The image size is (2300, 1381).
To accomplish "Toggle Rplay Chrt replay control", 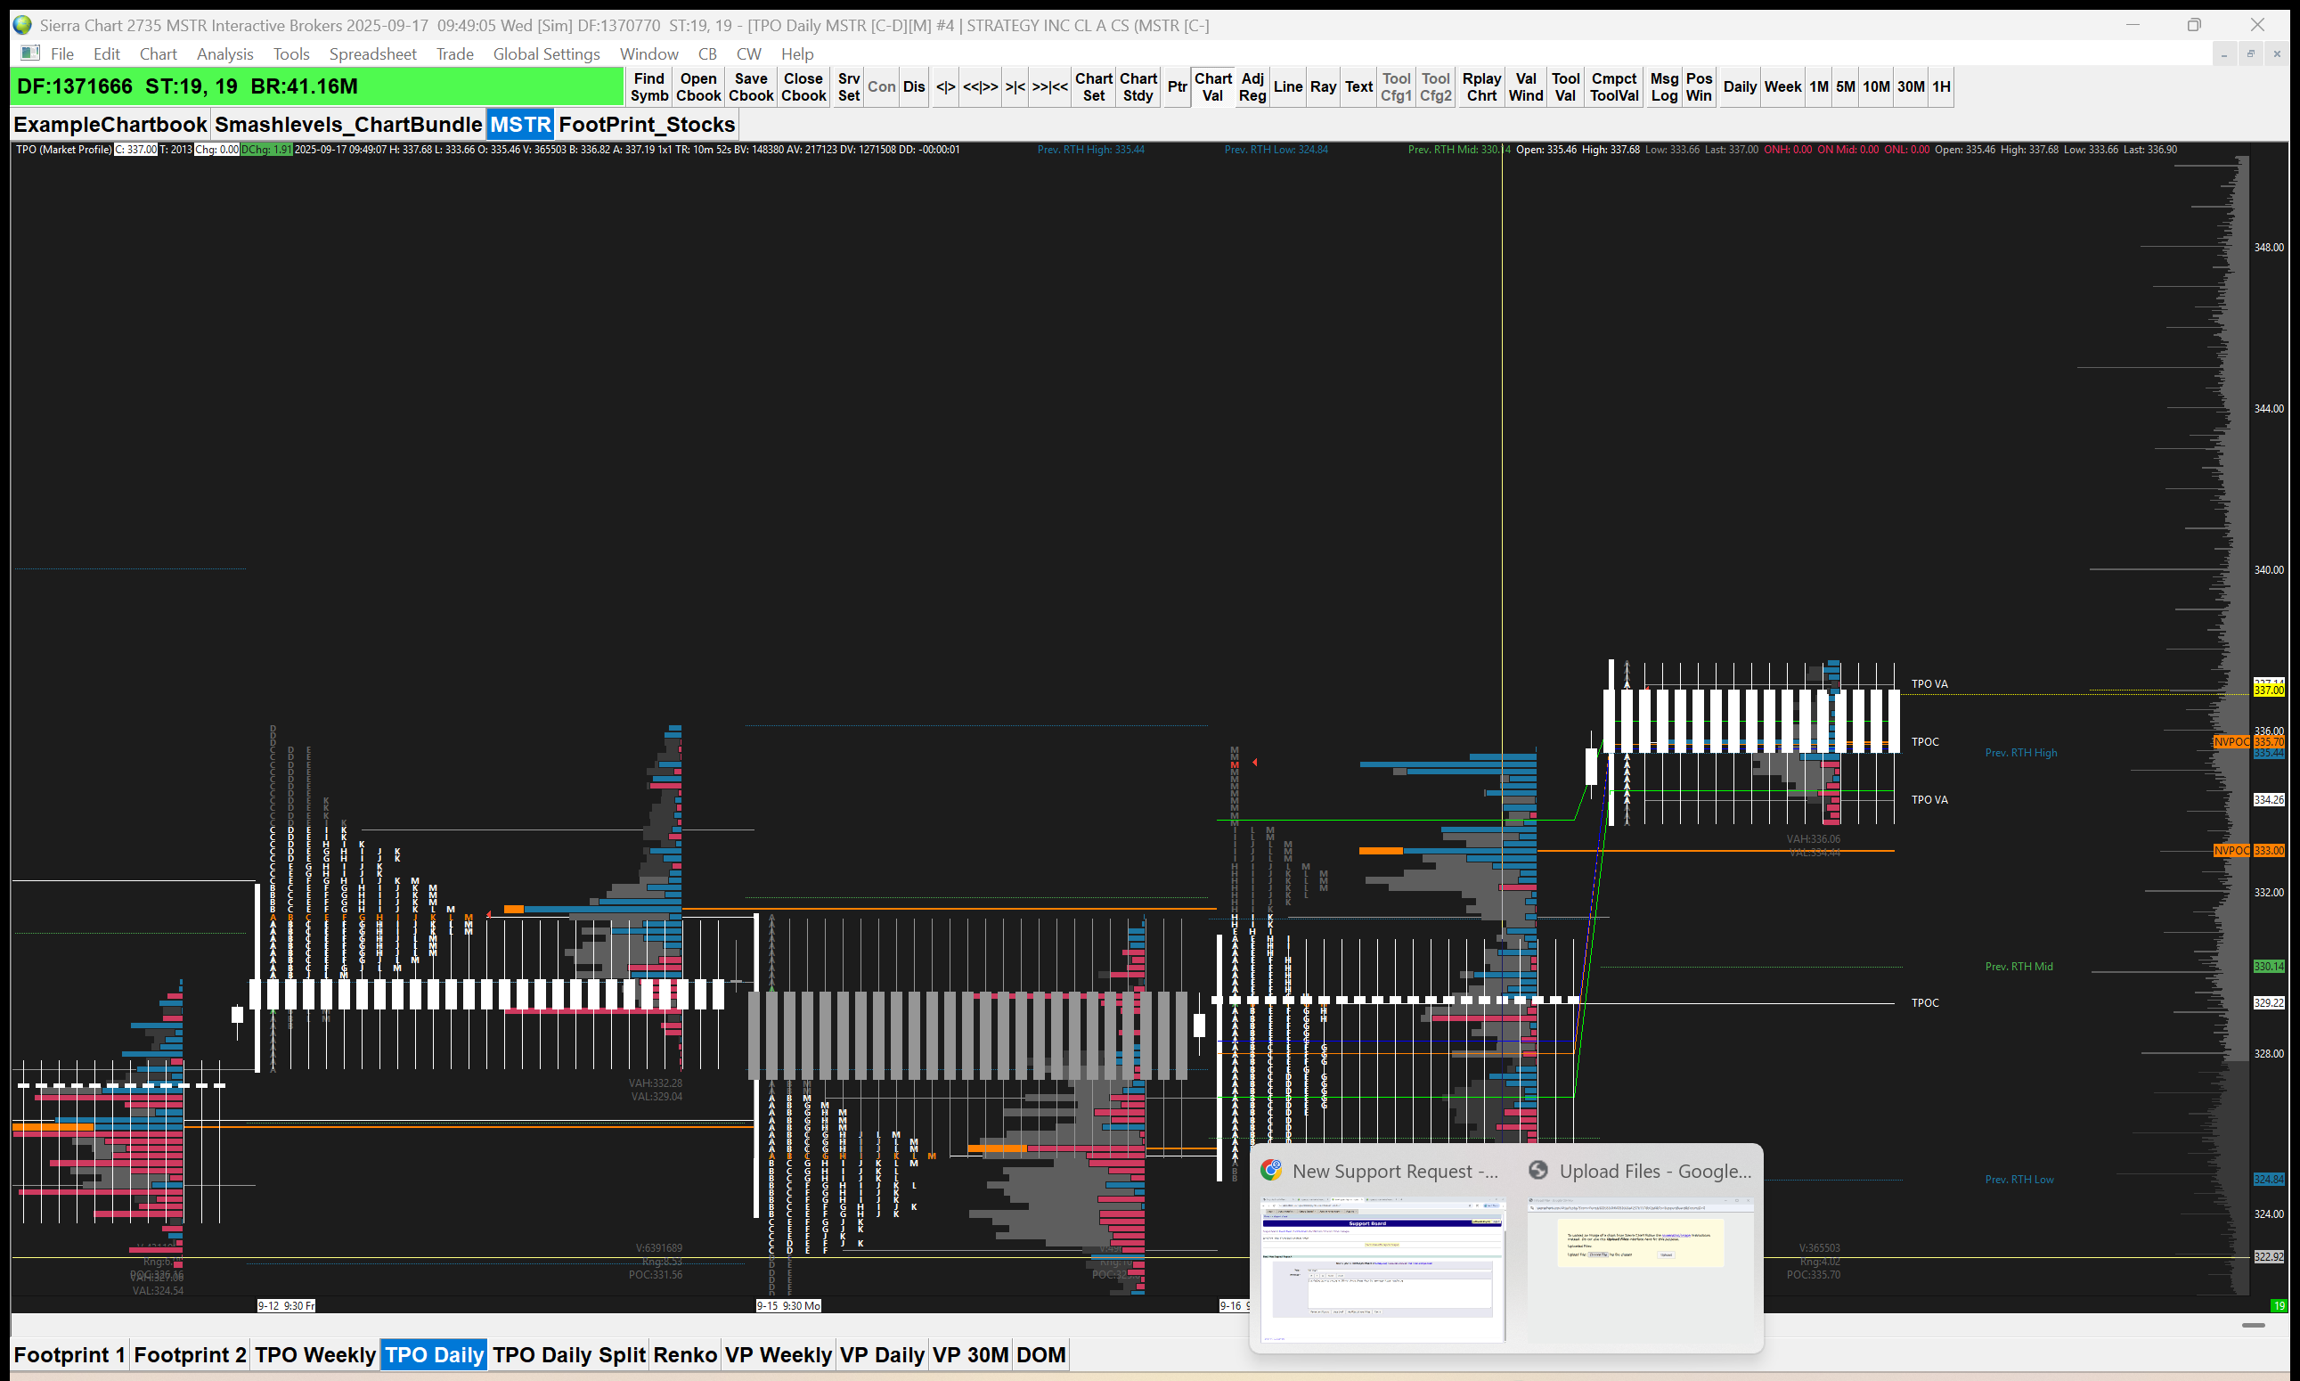I will (1480, 86).
